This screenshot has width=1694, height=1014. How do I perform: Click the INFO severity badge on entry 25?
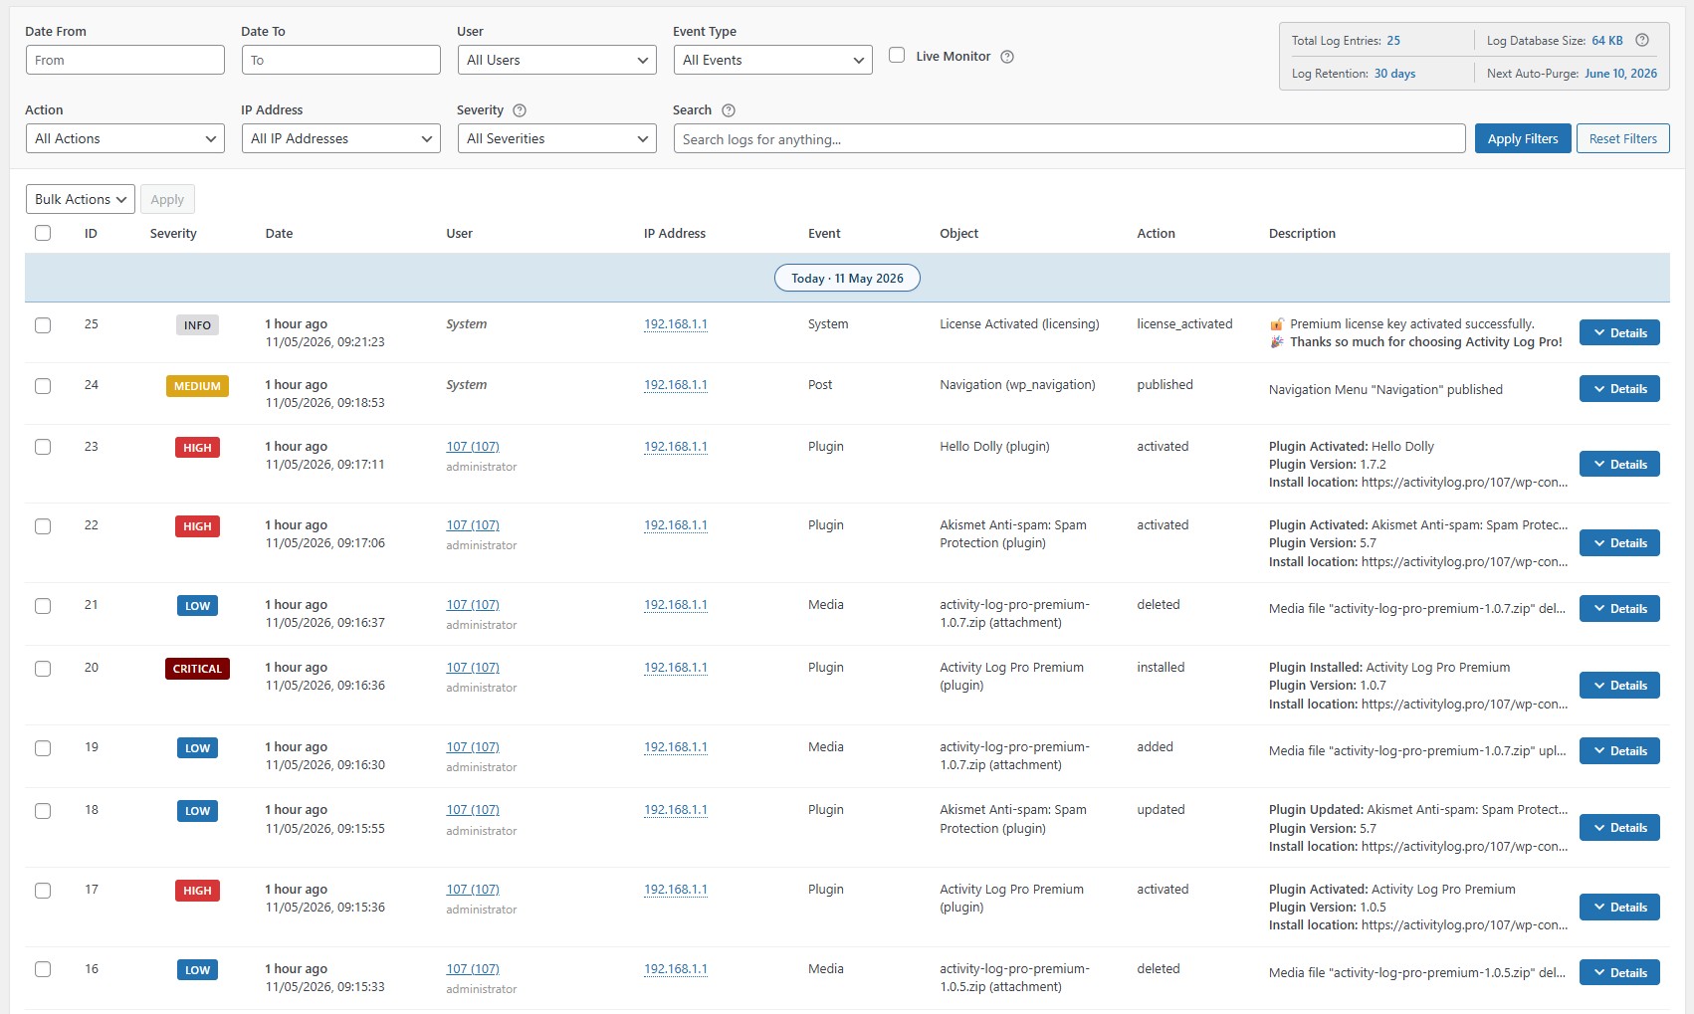(x=197, y=325)
